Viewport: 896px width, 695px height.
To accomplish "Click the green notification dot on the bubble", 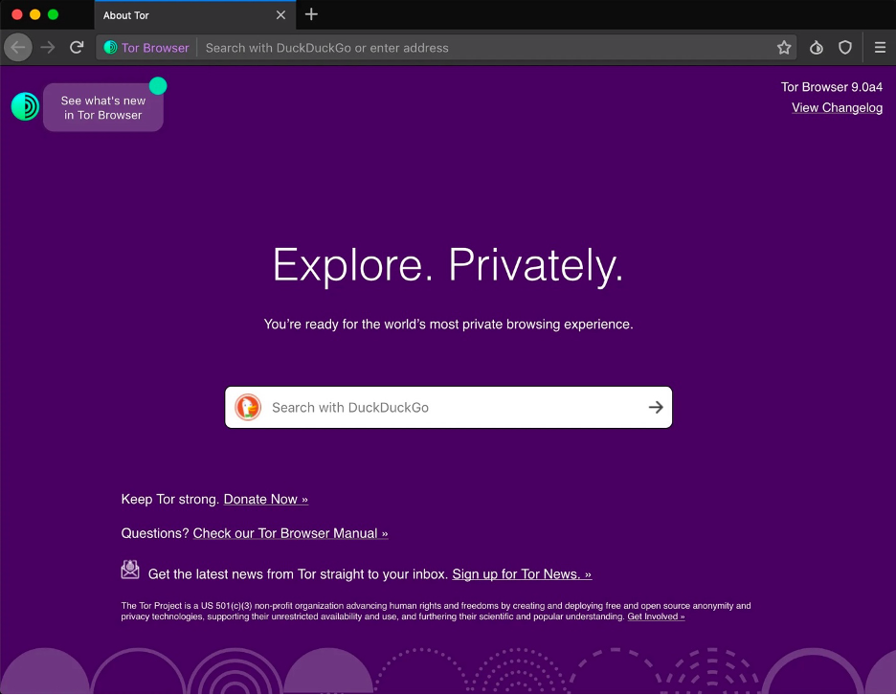I will [158, 86].
